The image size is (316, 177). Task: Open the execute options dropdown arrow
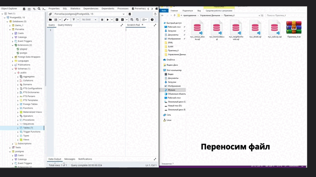pyautogui.click(x=111, y=20)
